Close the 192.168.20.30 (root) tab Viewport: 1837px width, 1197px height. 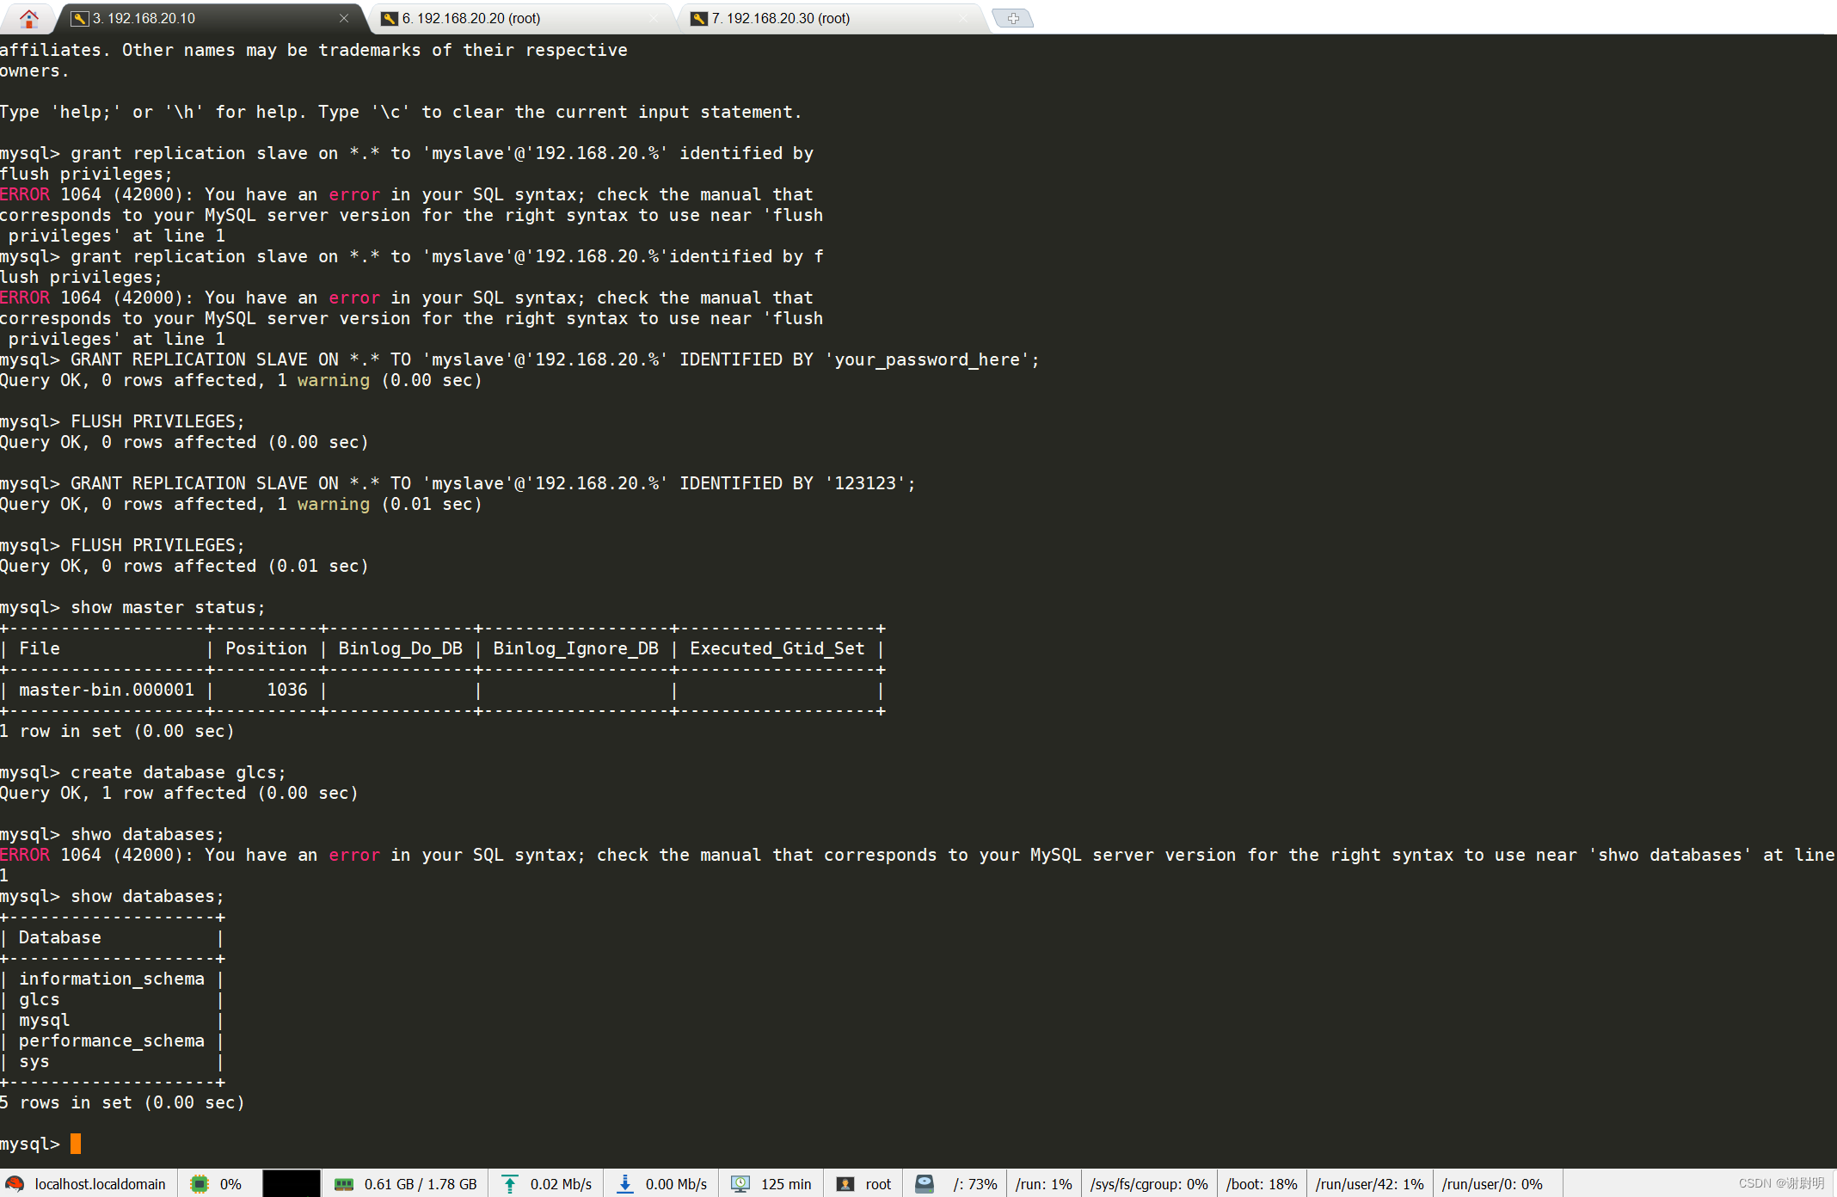[x=963, y=18]
